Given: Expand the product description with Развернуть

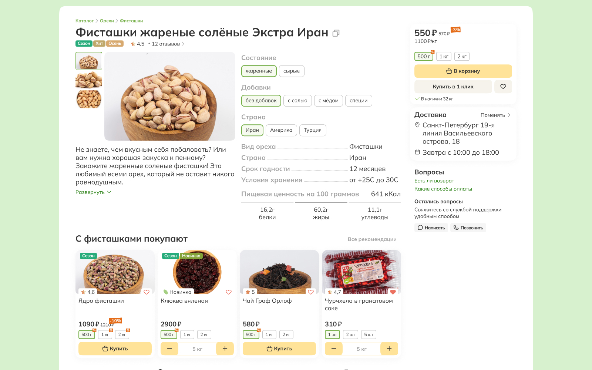Looking at the screenshot, I should click(90, 192).
